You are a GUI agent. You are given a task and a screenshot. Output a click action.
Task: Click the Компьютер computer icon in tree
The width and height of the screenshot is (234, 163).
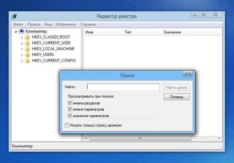(21, 31)
